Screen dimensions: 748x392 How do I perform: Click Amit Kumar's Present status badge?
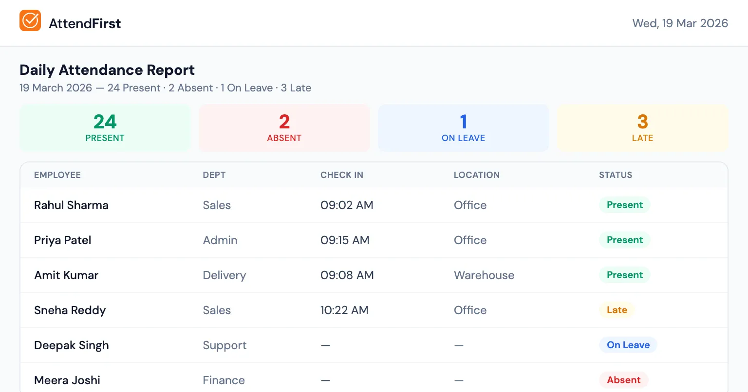pos(625,275)
